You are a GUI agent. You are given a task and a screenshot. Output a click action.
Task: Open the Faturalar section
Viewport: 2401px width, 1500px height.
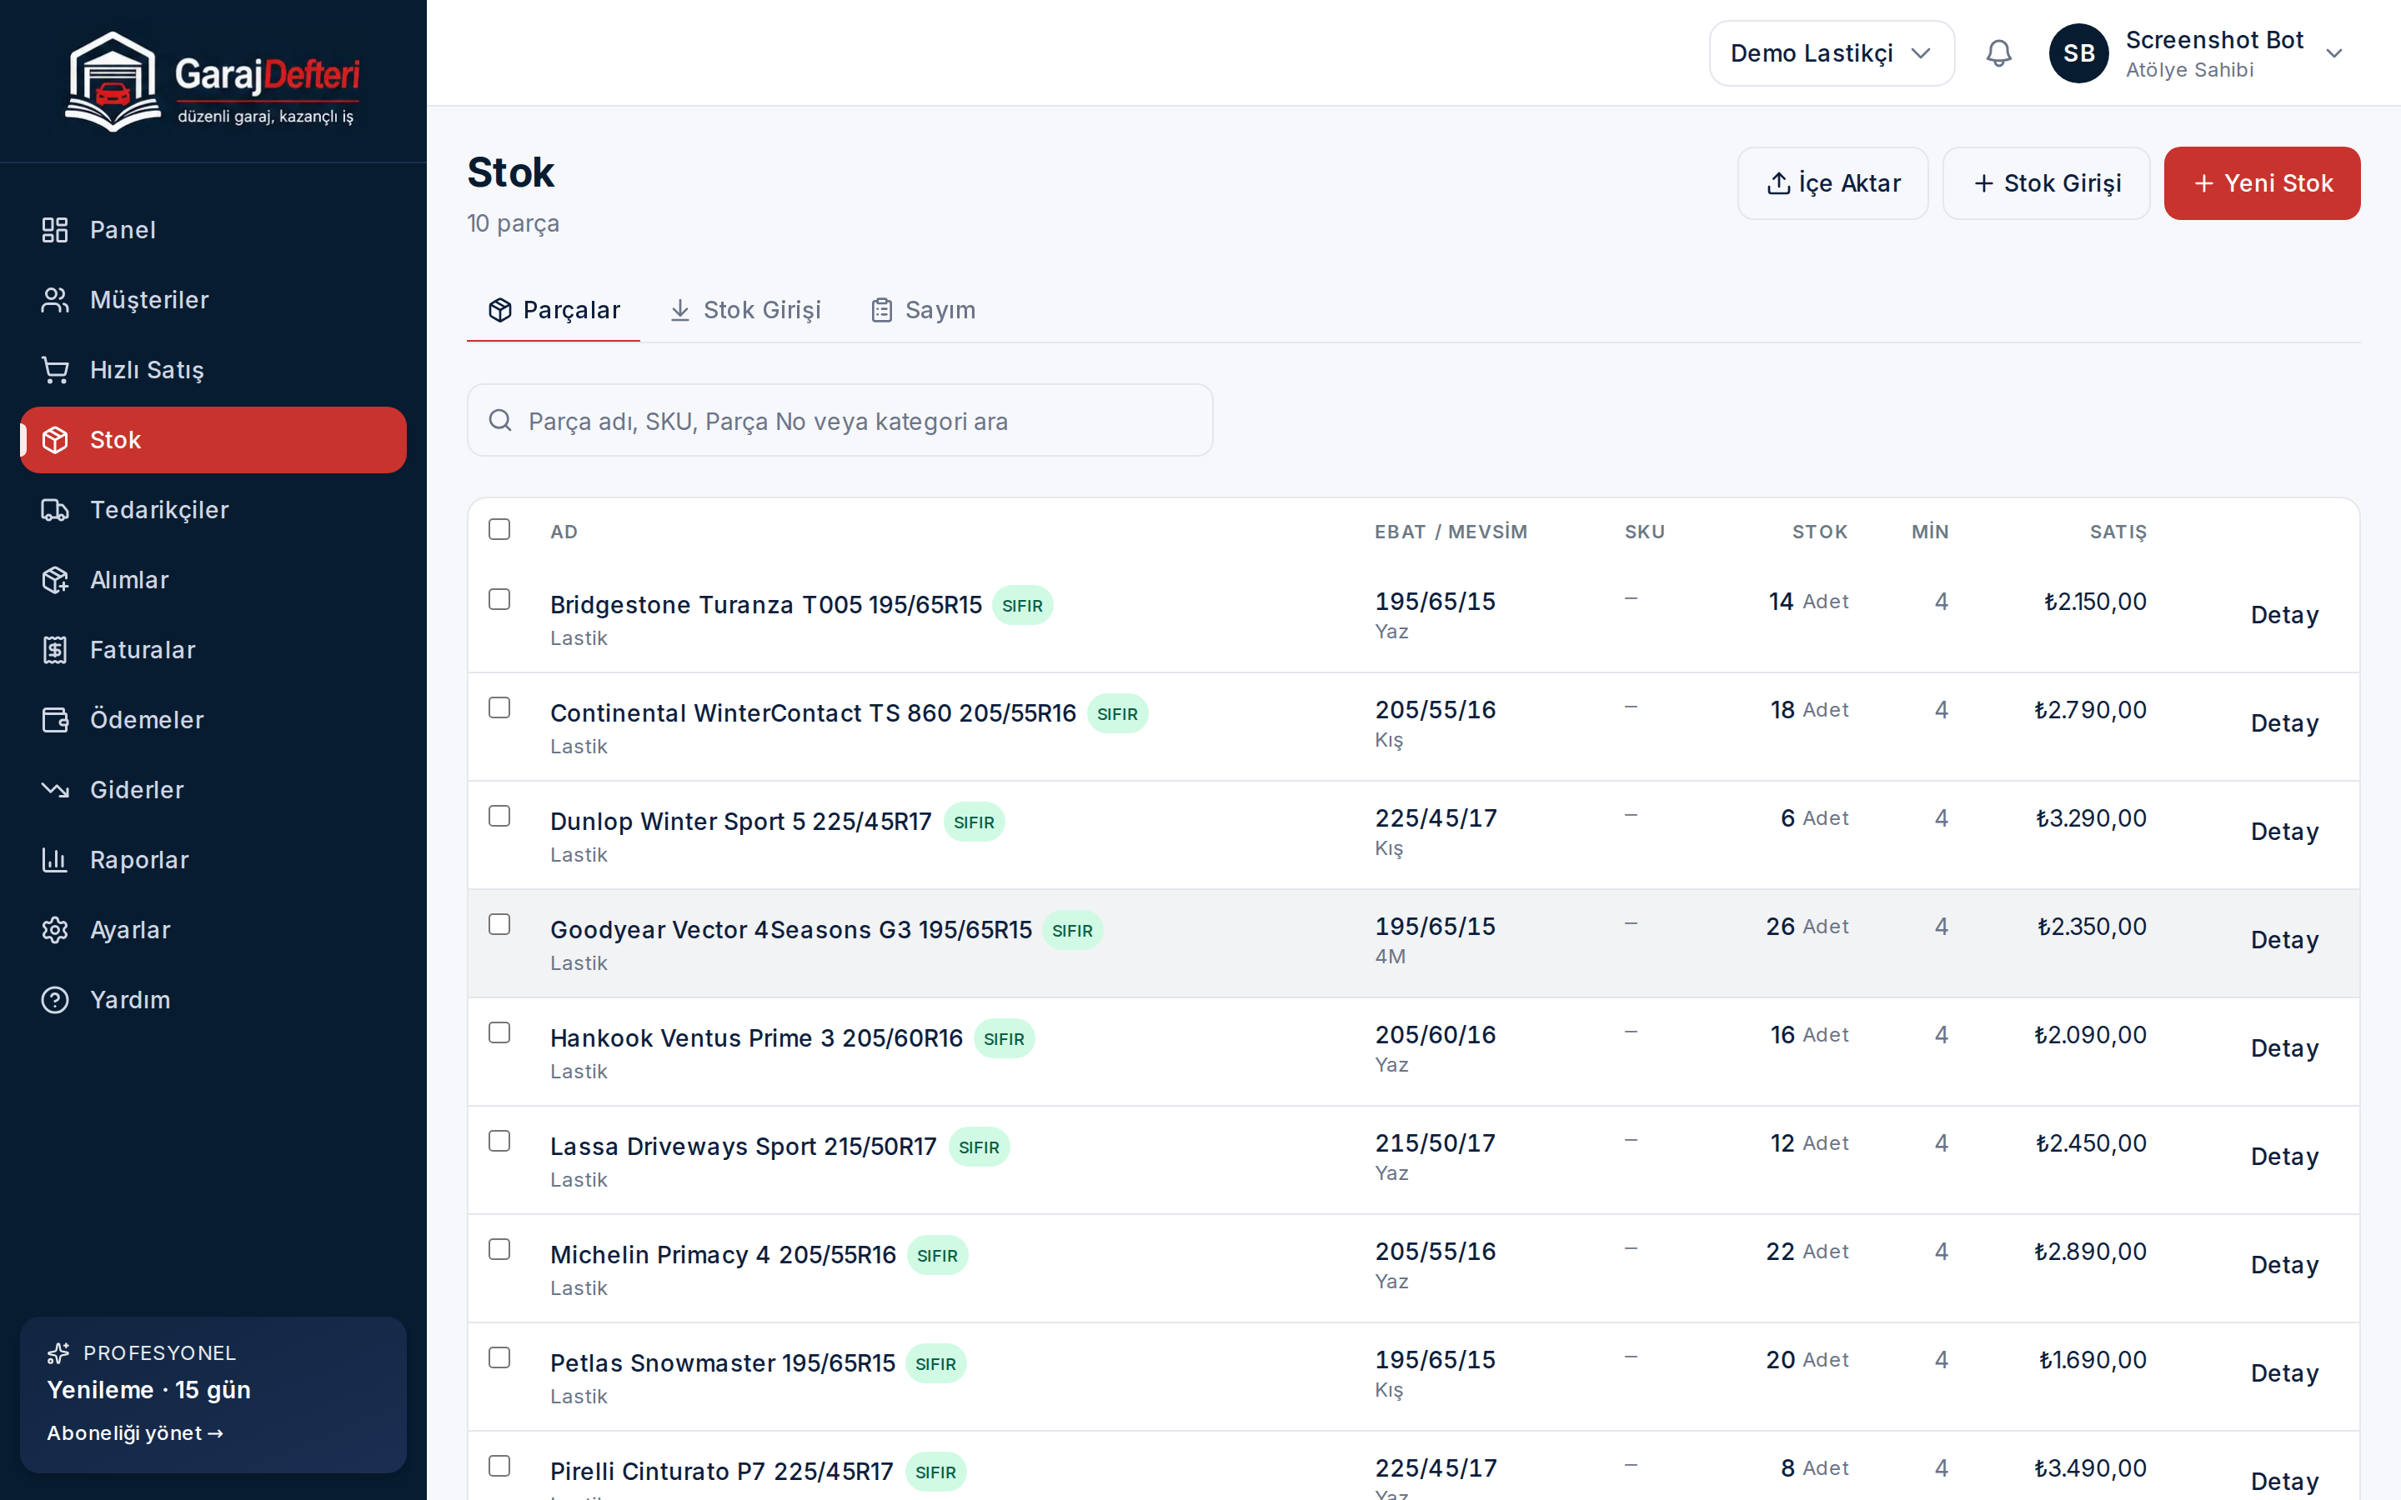(213, 650)
